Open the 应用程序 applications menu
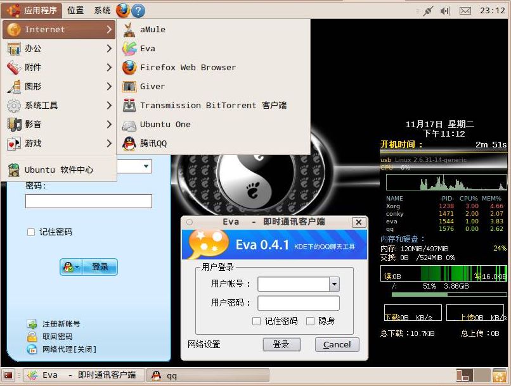Image resolution: width=511 pixels, height=386 pixels. point(32,11)
